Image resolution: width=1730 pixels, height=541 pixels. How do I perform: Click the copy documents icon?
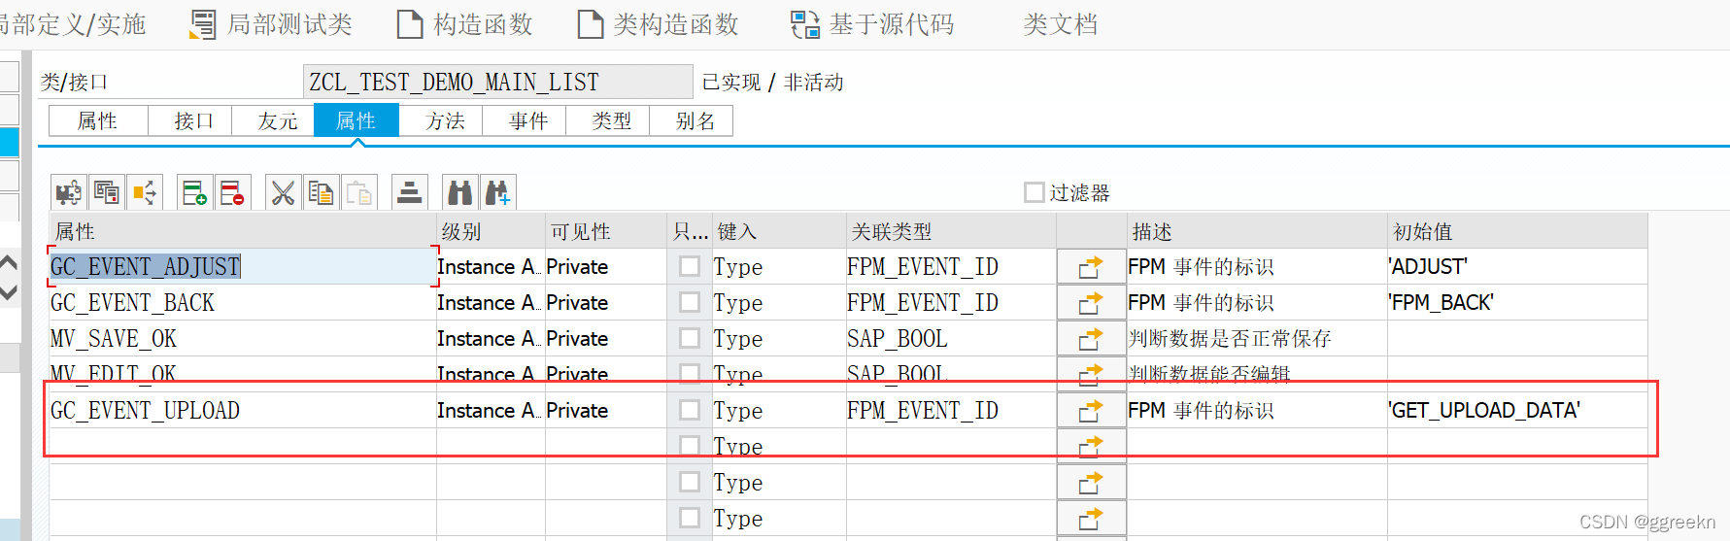coord(321,192)
